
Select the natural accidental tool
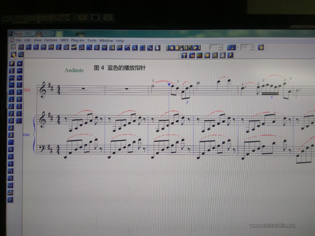(11, 164)
